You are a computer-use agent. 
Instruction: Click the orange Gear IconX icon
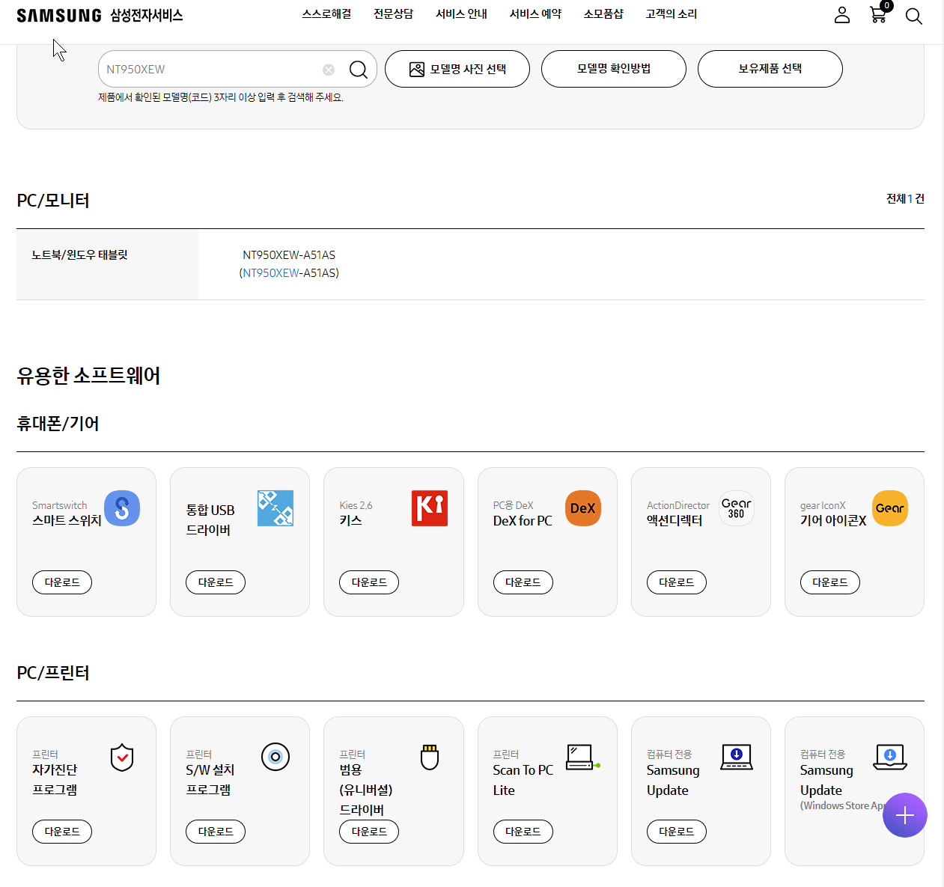point(890,508)
